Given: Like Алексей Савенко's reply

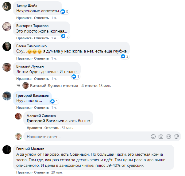Looking at the screenshot, I should pyautogui.click(x=34, y=128).
